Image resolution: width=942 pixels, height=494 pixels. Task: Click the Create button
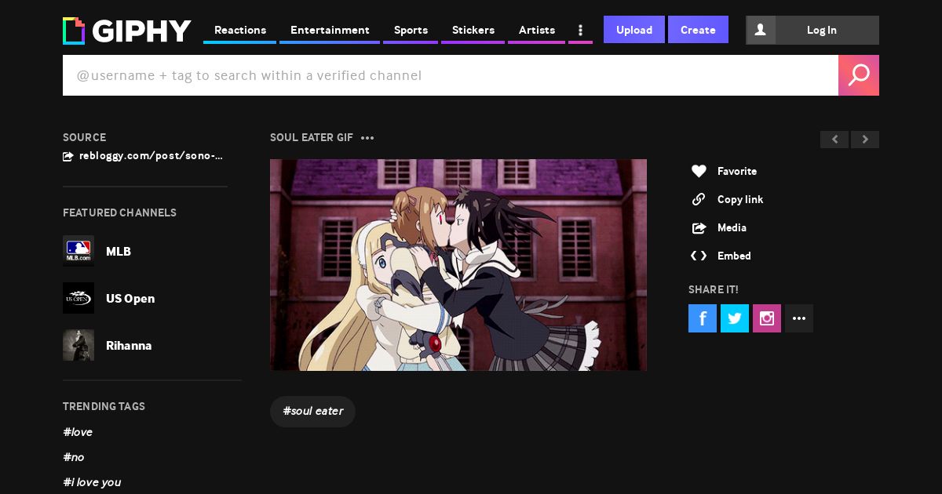coord(698,30)
